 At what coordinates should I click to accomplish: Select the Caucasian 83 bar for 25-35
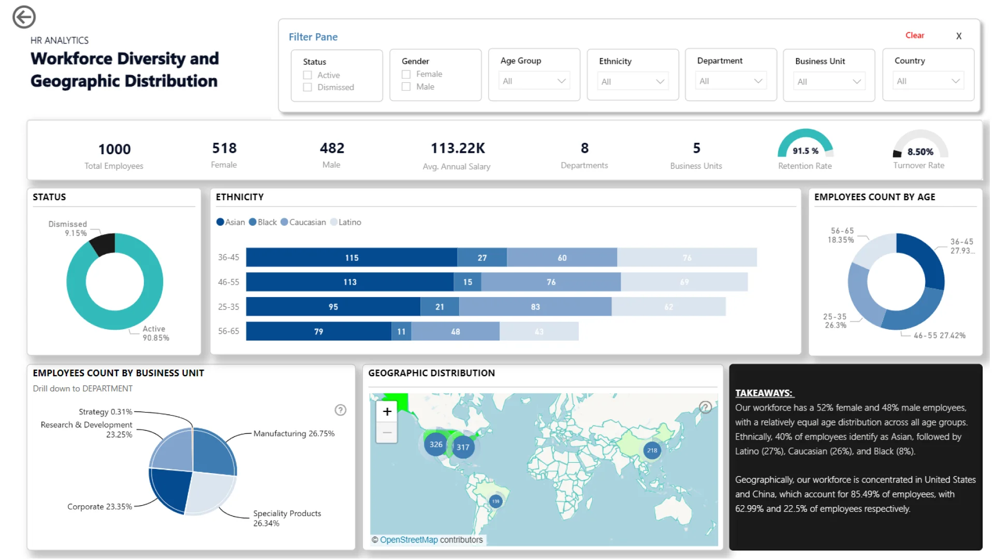pos(535,307)
